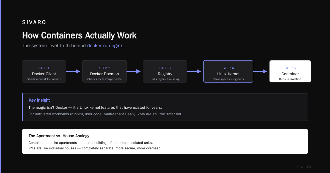Click 'Checks local image cache' text
The image size is (330, 173).
105,79
